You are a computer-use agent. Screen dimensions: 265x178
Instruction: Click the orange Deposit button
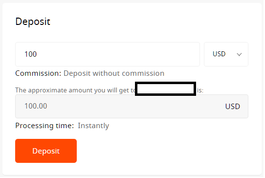tap(46, 152)
